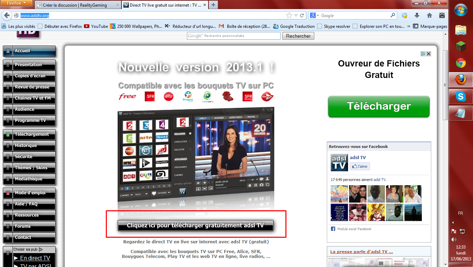473x267 pixels.
Task: Click the sad face add-on icon
Action: (442, 16)
